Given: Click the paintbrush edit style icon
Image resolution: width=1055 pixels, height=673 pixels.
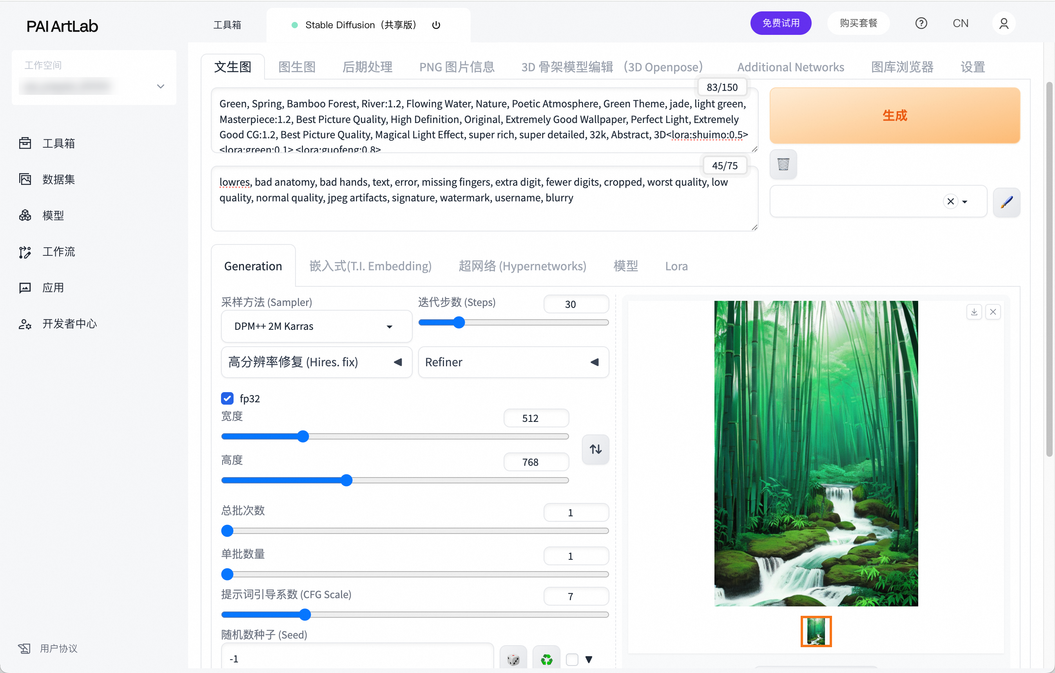Looking at the screenshot, I should pyautogui.click(x=1006, y=202).
